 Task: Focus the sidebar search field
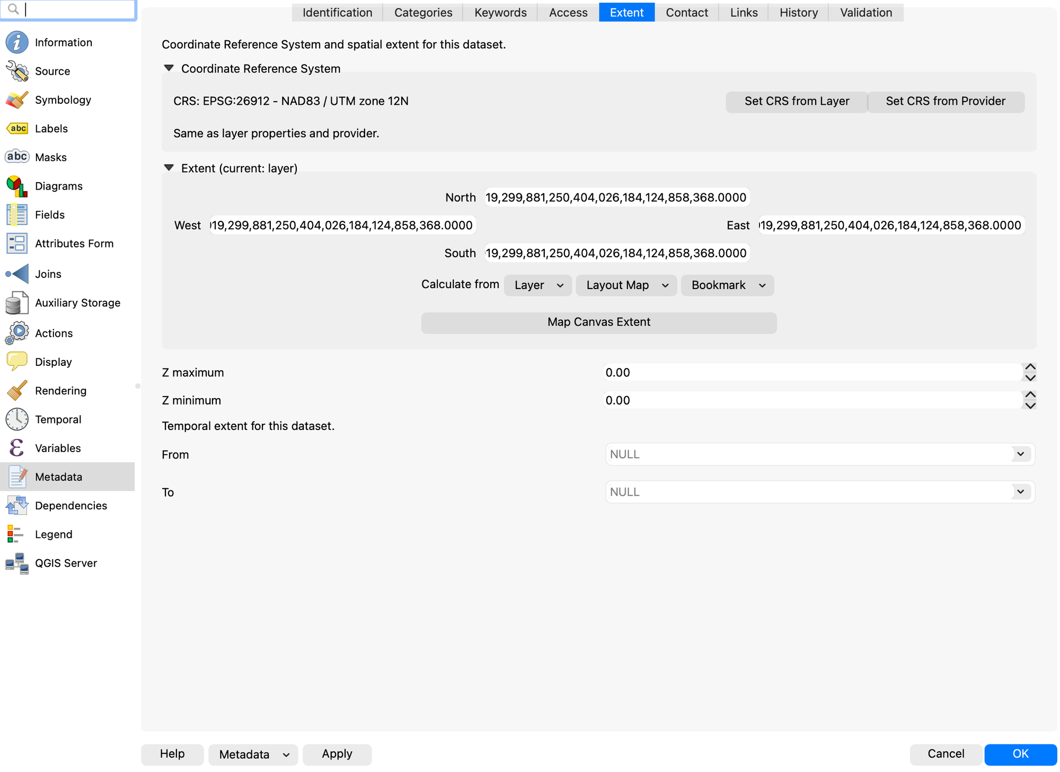tap(68, 10)
